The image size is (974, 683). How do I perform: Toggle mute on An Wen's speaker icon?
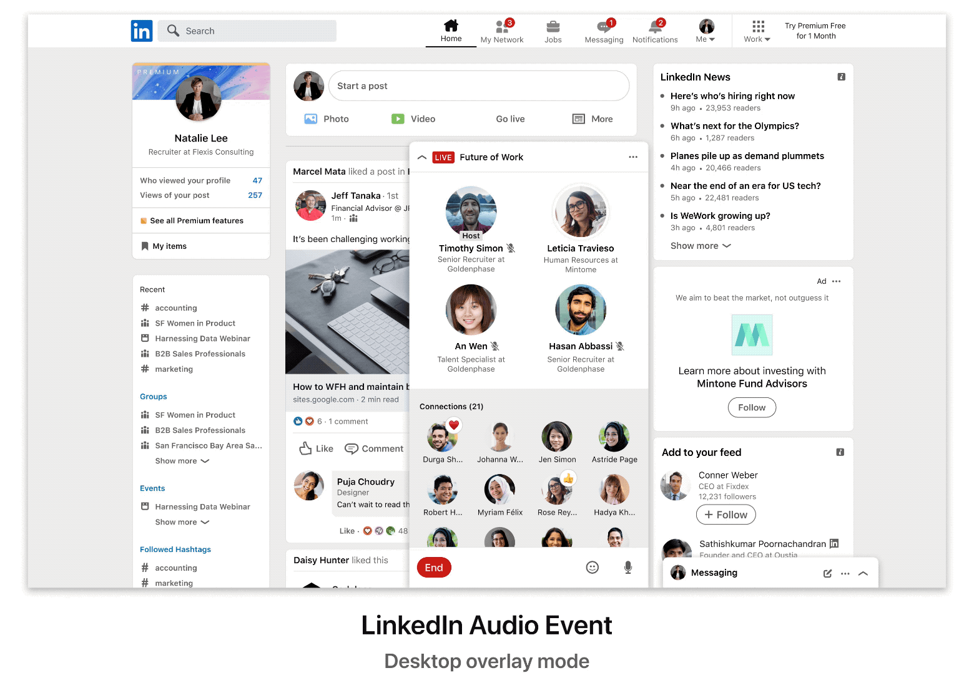[x=494, y=346]
